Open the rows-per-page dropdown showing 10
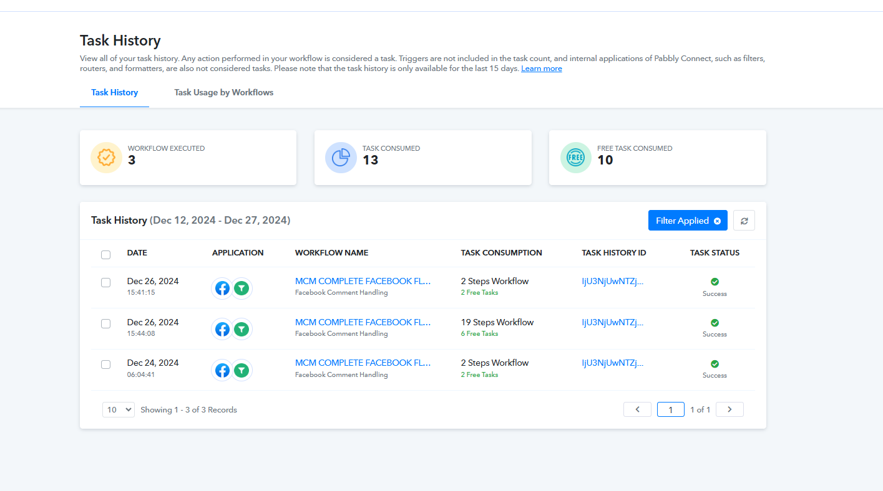This screenshot has height=491, width=883. pyautogui.click(x=119, y=409)
